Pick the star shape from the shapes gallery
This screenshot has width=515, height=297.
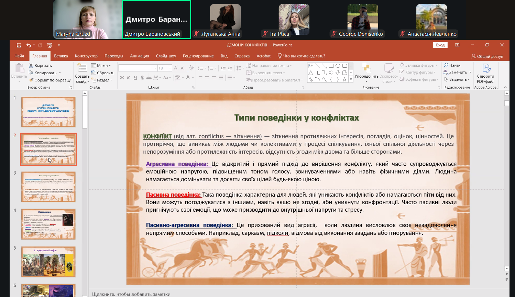(344, 79)
